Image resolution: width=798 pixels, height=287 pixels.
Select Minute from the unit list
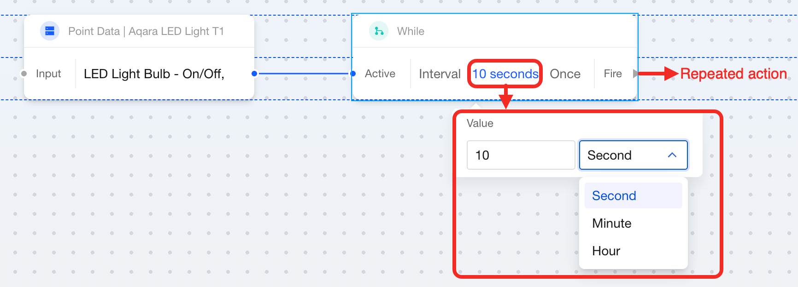[611, 224]
